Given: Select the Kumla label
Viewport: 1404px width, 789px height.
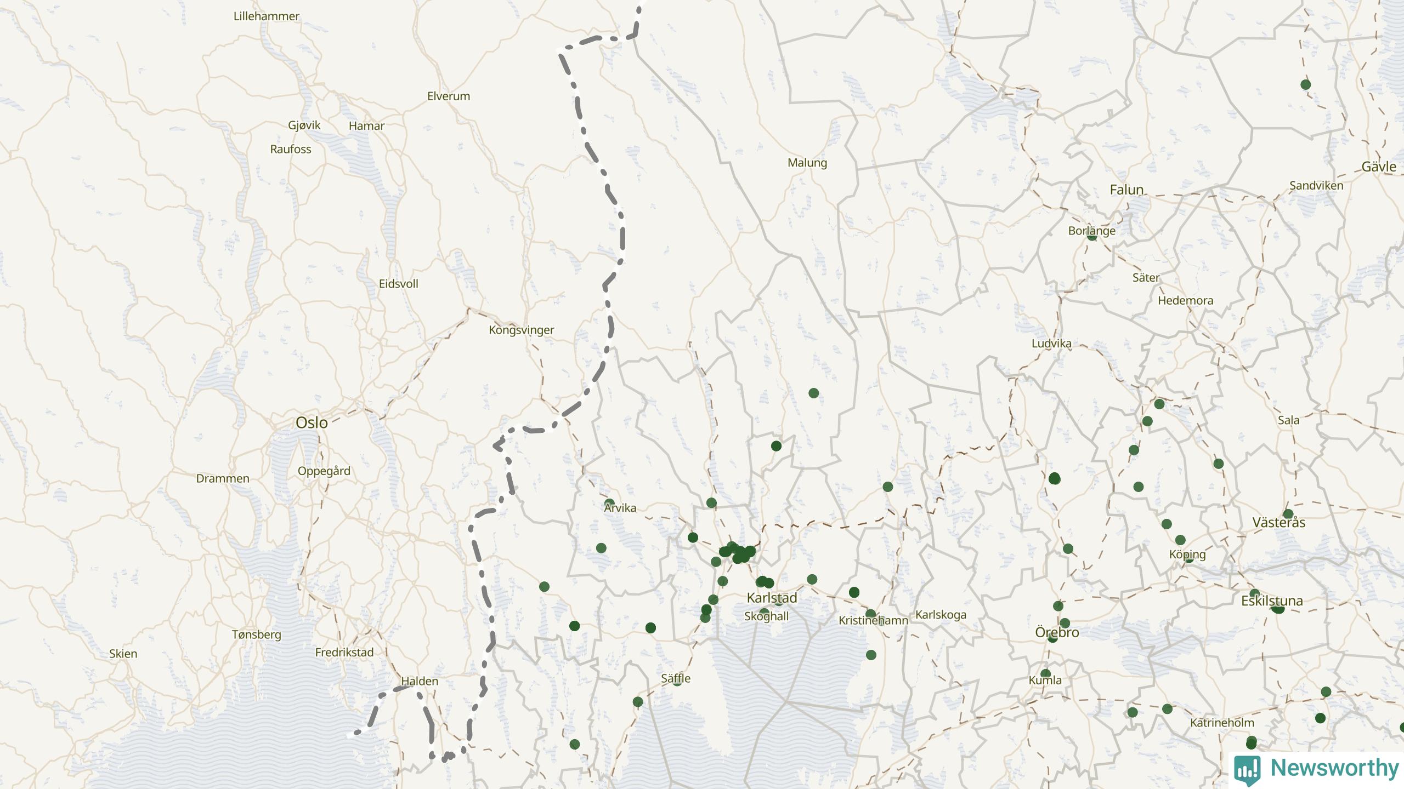Looking at the screenshot, I should pos(1045,681).
